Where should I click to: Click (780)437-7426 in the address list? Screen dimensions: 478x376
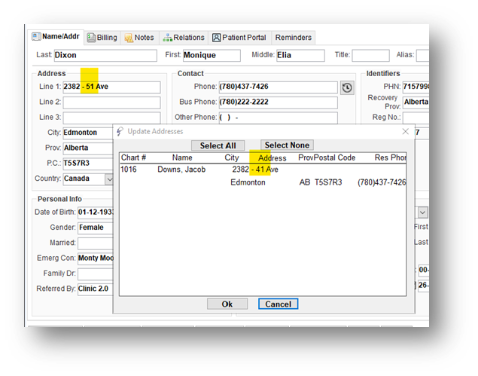click(x=382, y=182)
